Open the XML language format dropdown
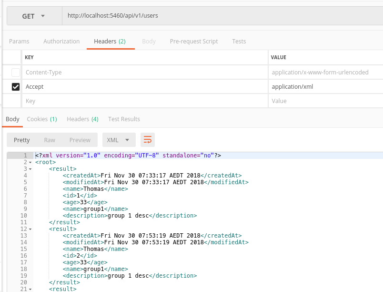 pos(119,140)
